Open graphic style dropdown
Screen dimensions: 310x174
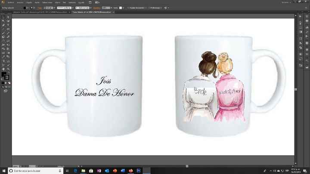pyautogui.click(x=123, y=8)
